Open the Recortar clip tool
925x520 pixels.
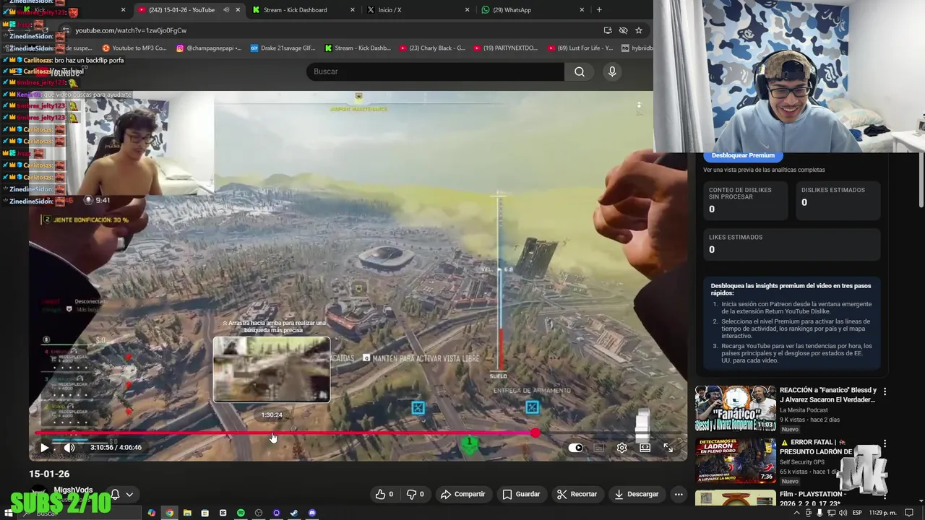coord(577,494)
